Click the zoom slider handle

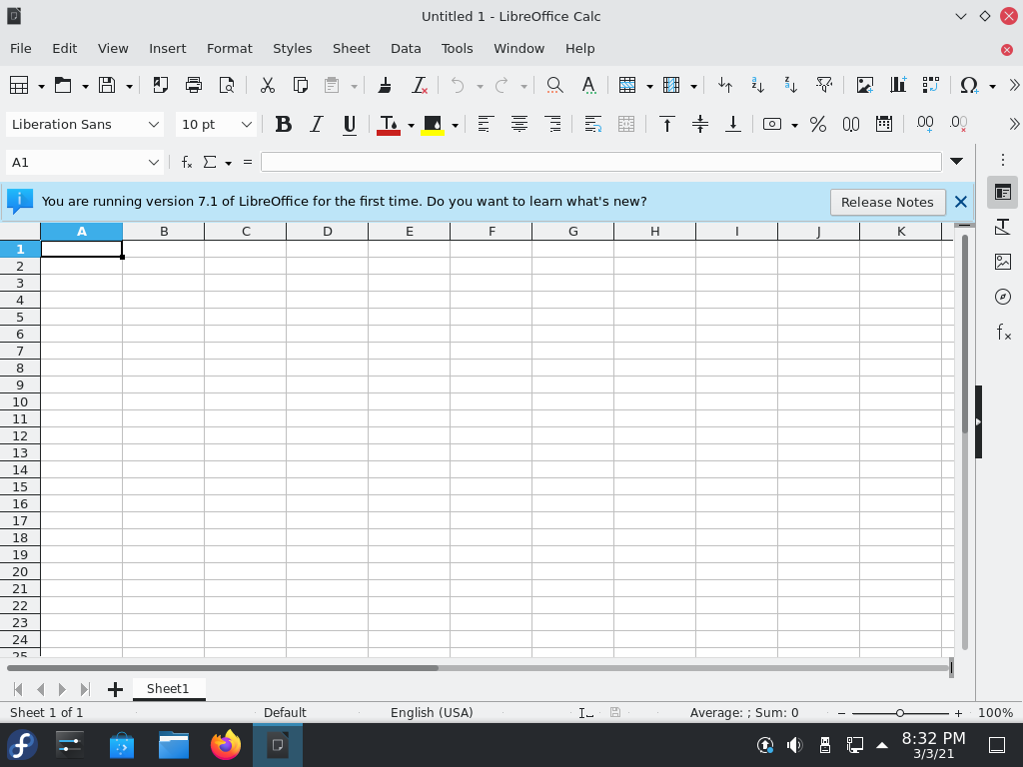click(900, 713)
